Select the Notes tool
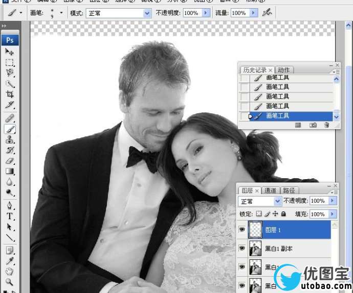This screenshot has width=353, height=293. (9, 251)
